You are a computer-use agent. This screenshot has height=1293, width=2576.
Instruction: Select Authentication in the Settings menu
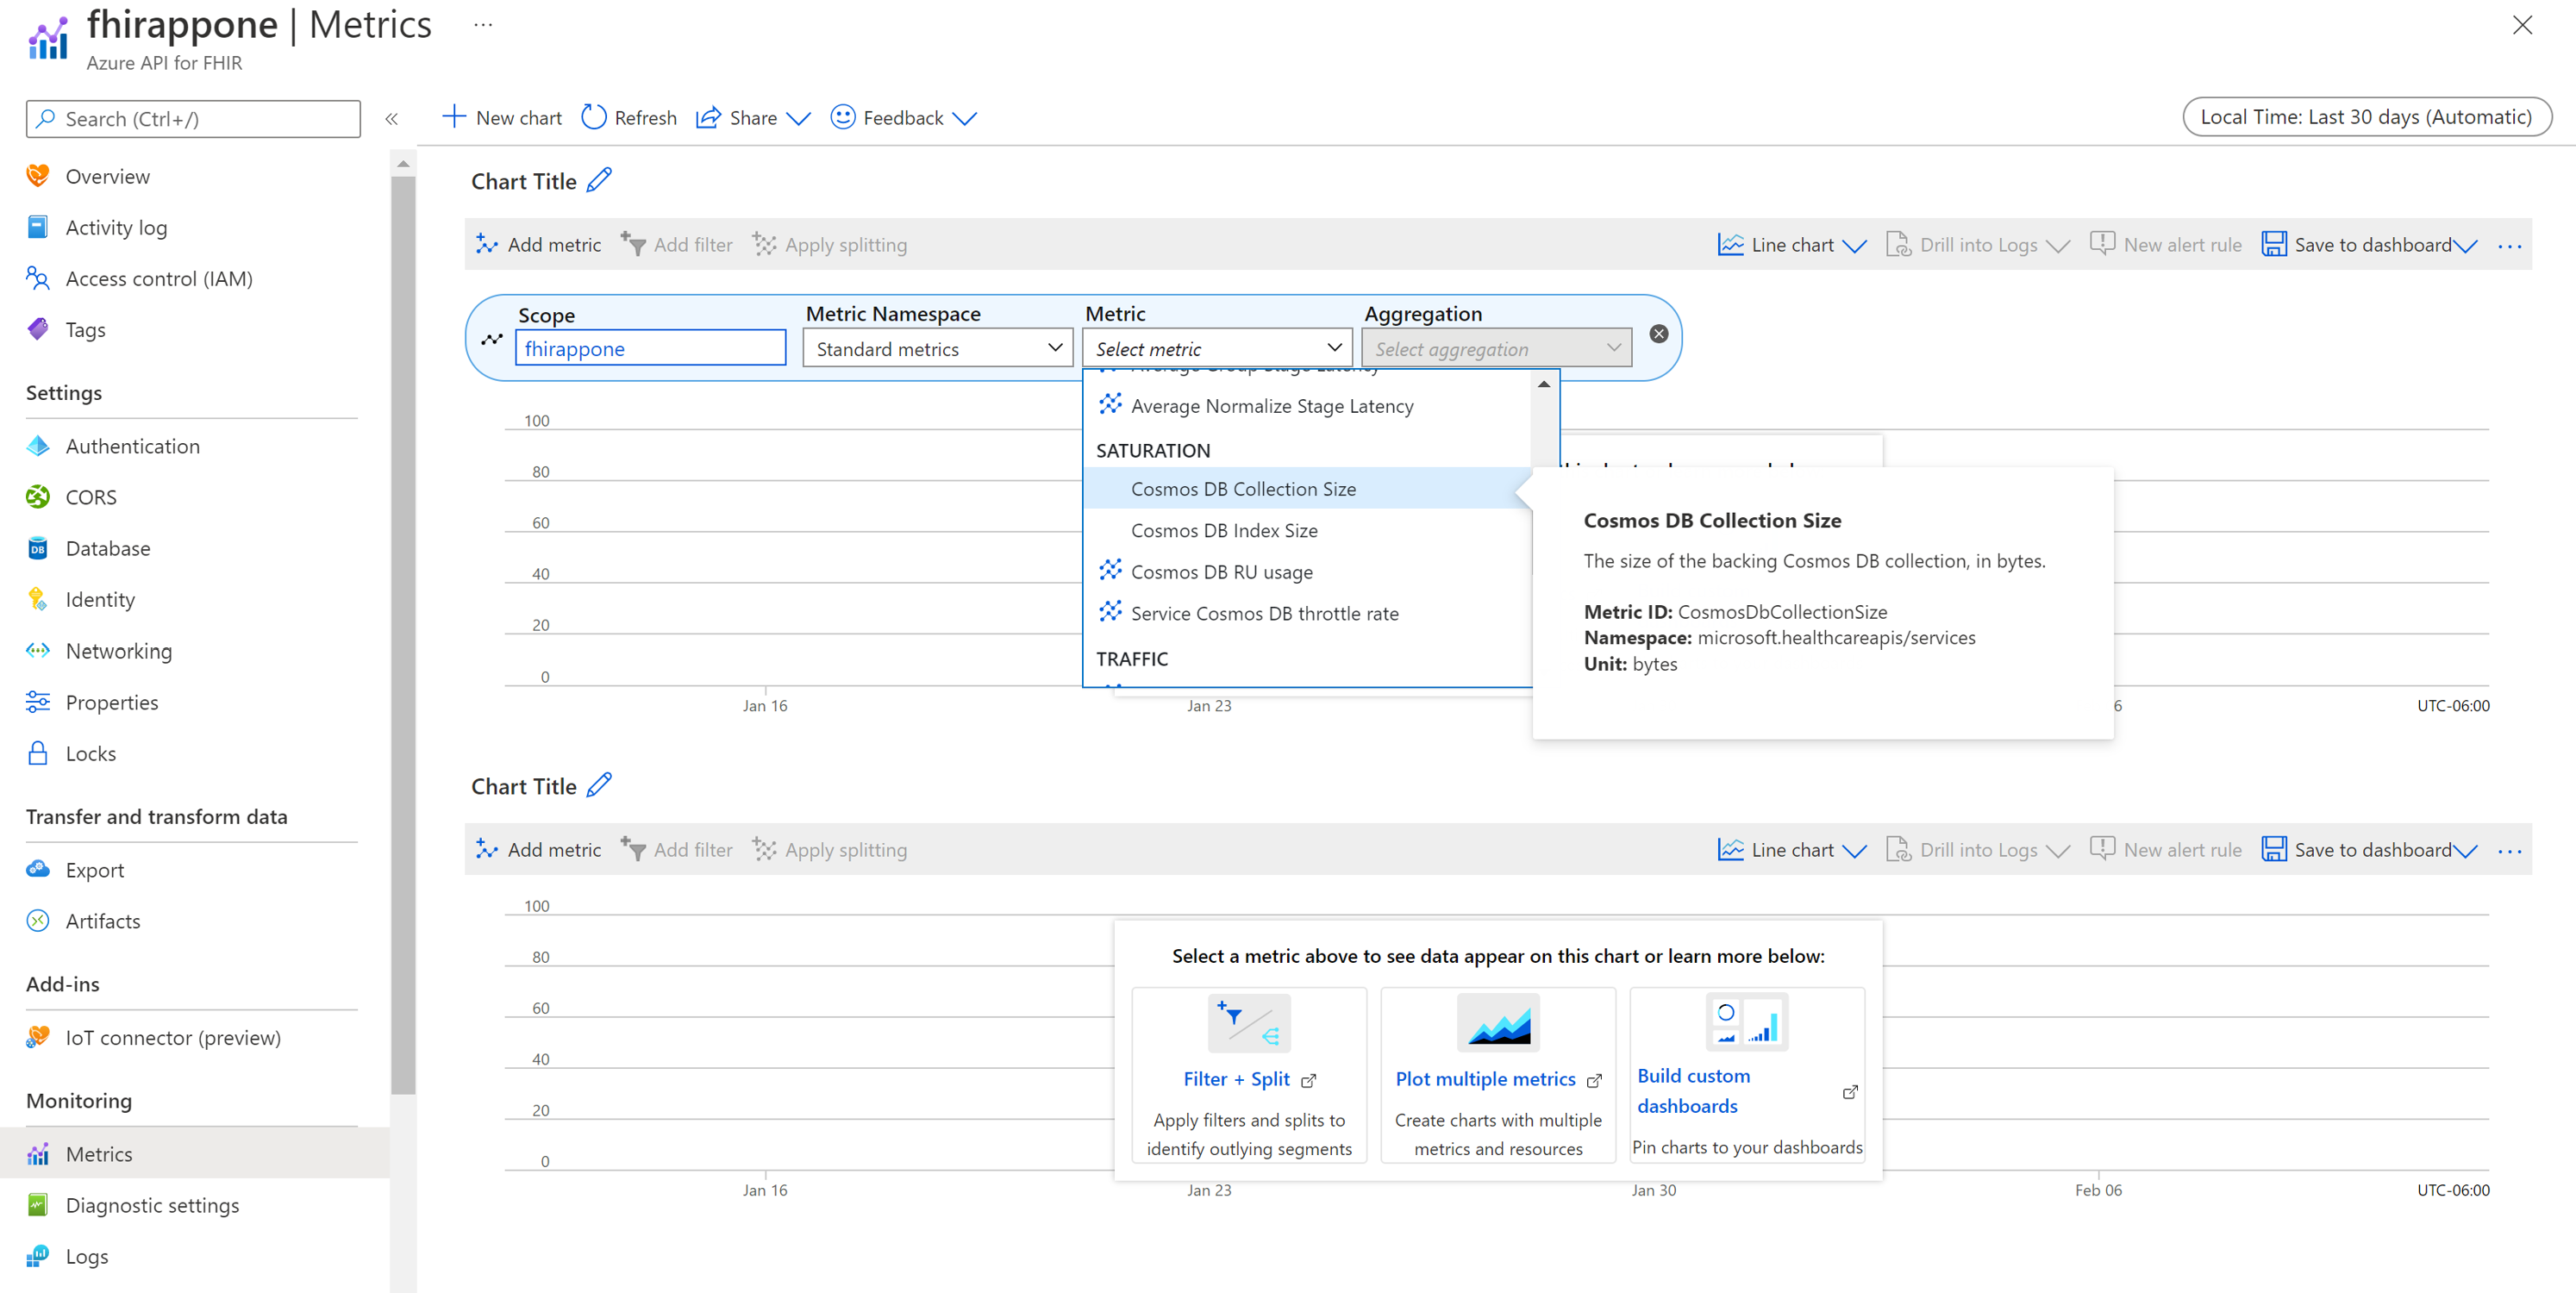click(132, 446)
